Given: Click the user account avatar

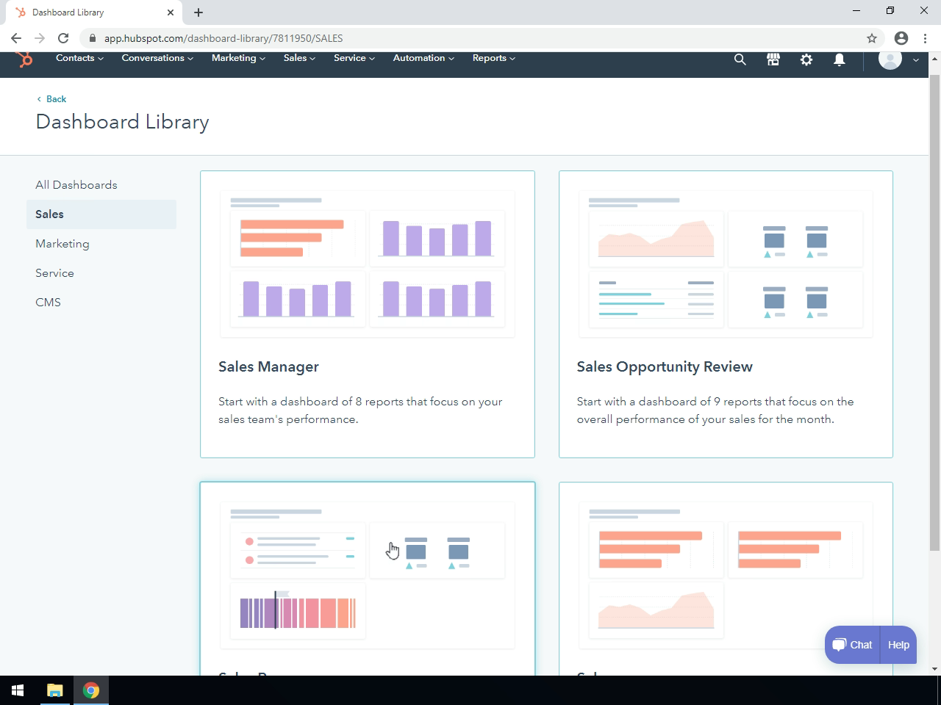Looking at the screenshot, I should tap(890, 59).
